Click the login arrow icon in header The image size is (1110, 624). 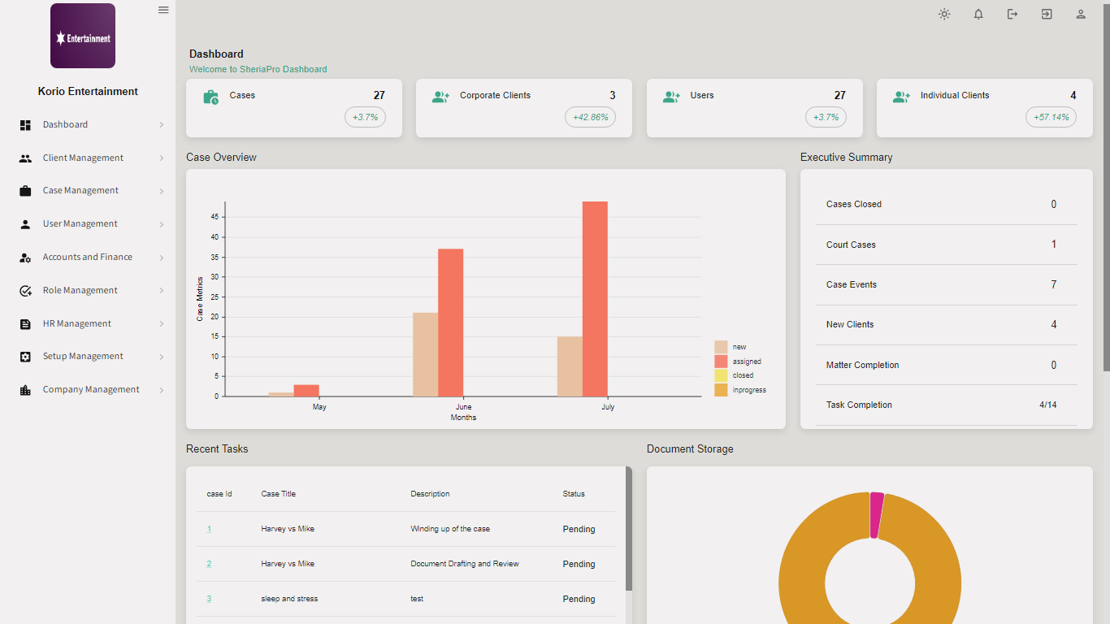[1047, 14]
